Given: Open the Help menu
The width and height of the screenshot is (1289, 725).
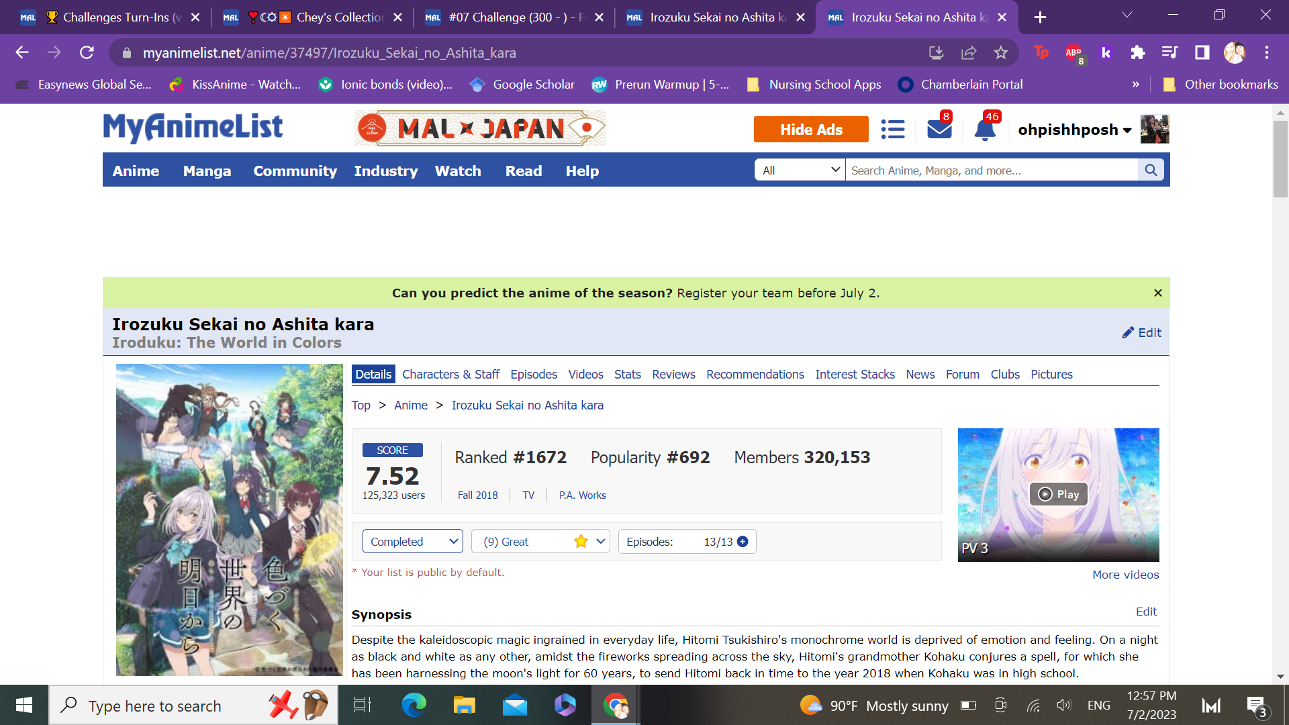Looking at the screenshot, I should pyautogui.click(x=582, y=171).
